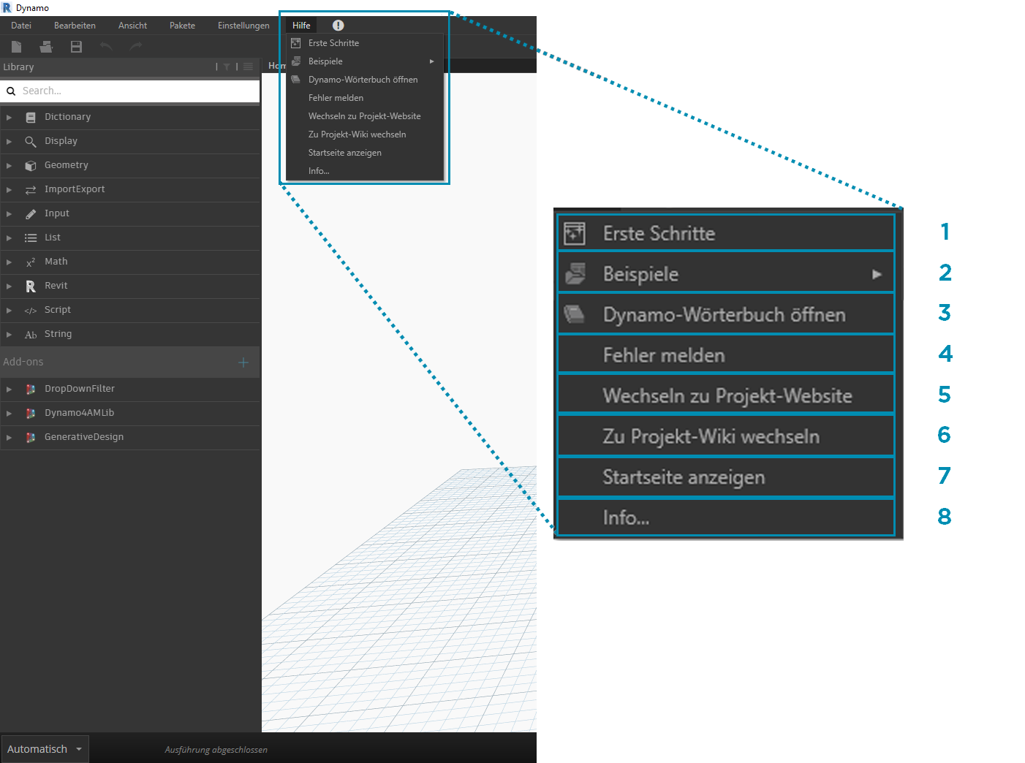Expand the Revit library category arrow
The width and height of the screenshot is (1025, 763).
point(9,286)
